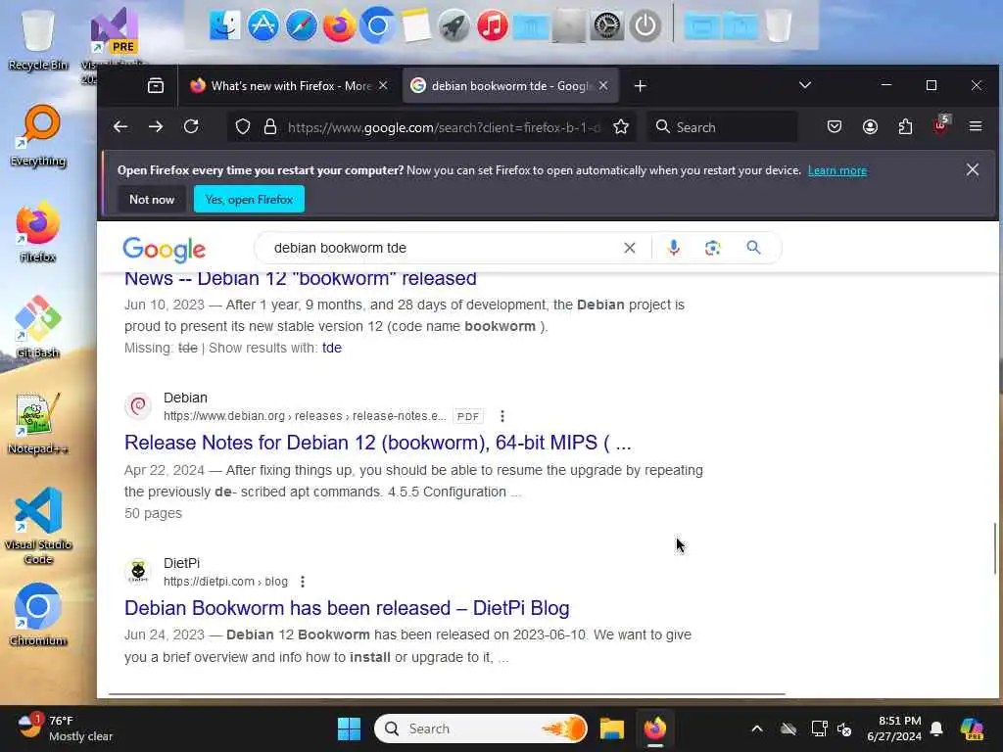1003x752 pixels.
Task: Open system settings gear in dock
Action: 606,26
